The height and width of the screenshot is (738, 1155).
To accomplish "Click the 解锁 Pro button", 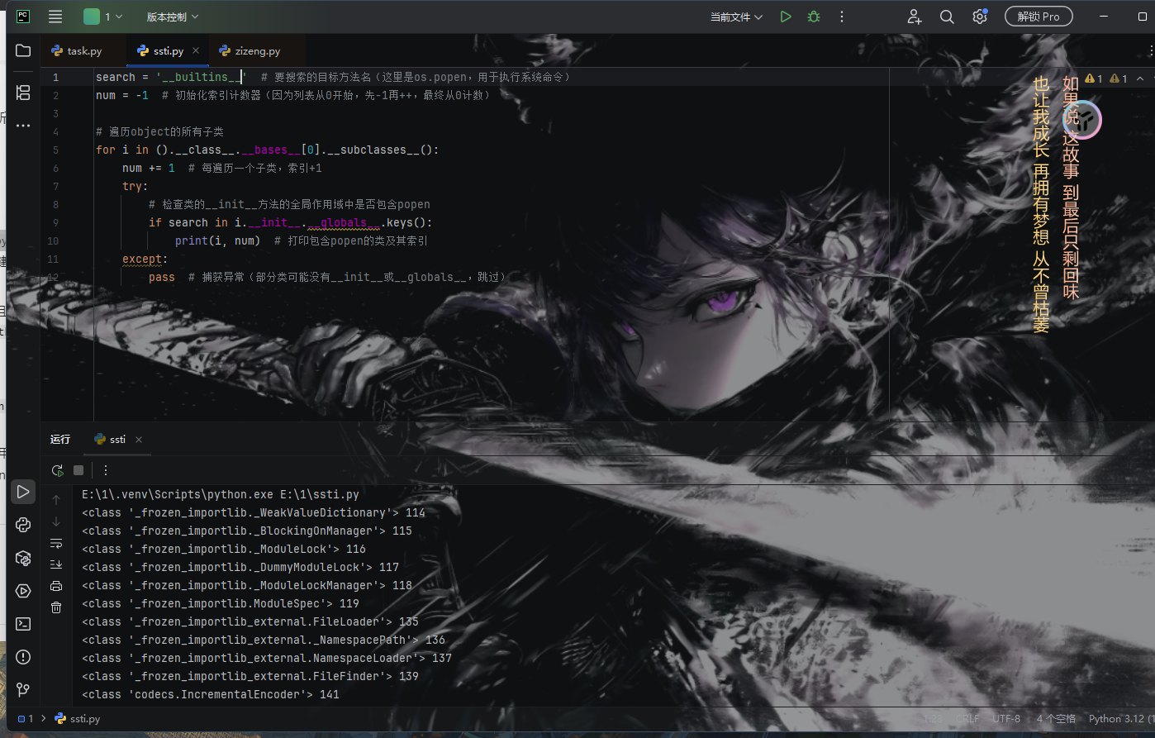I will click(1039, 17).
